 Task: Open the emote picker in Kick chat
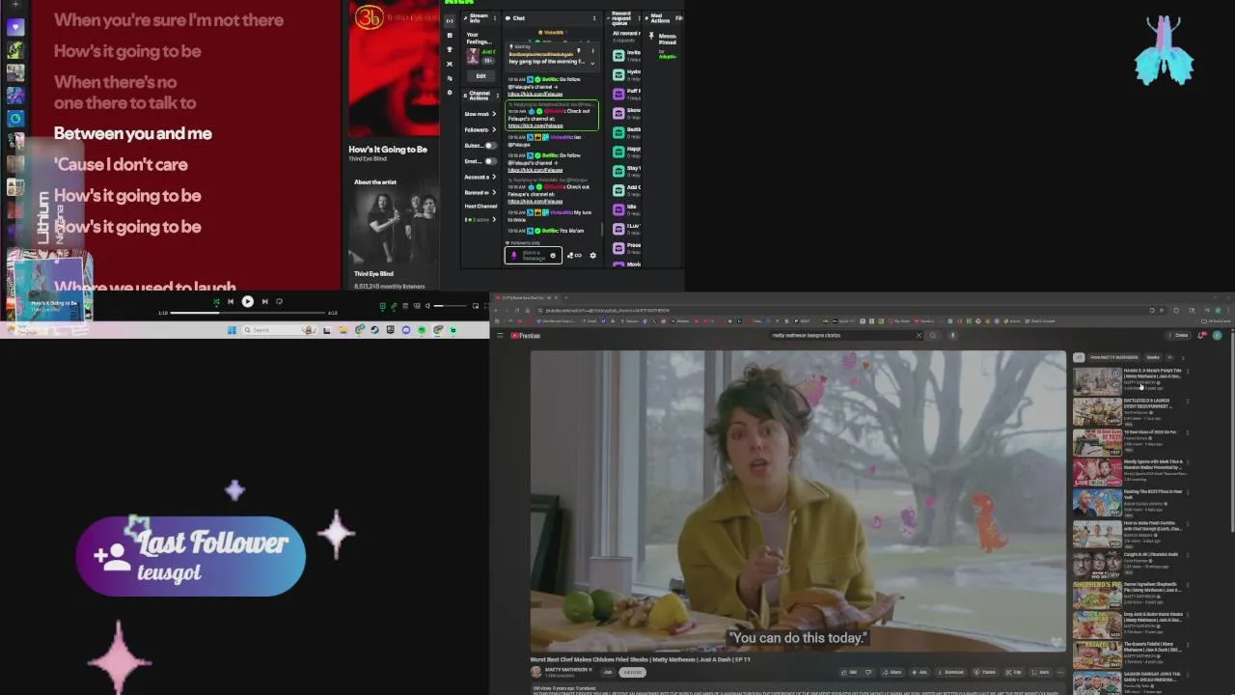click(x=553, y=256)
